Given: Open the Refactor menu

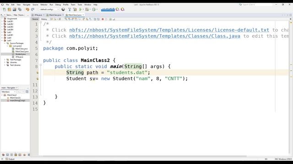Looking at the screenshot, I should 44,5.
